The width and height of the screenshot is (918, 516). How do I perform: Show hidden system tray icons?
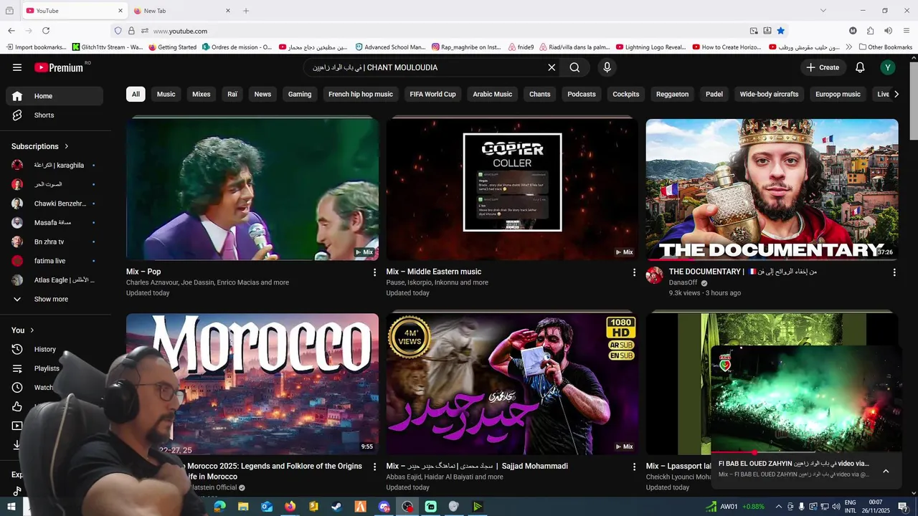click(778, 507)
